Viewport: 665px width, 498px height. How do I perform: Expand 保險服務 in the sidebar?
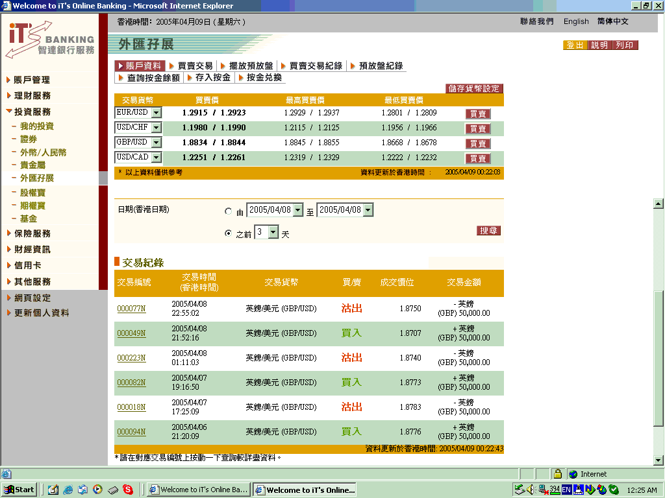(x=32, y=233)
